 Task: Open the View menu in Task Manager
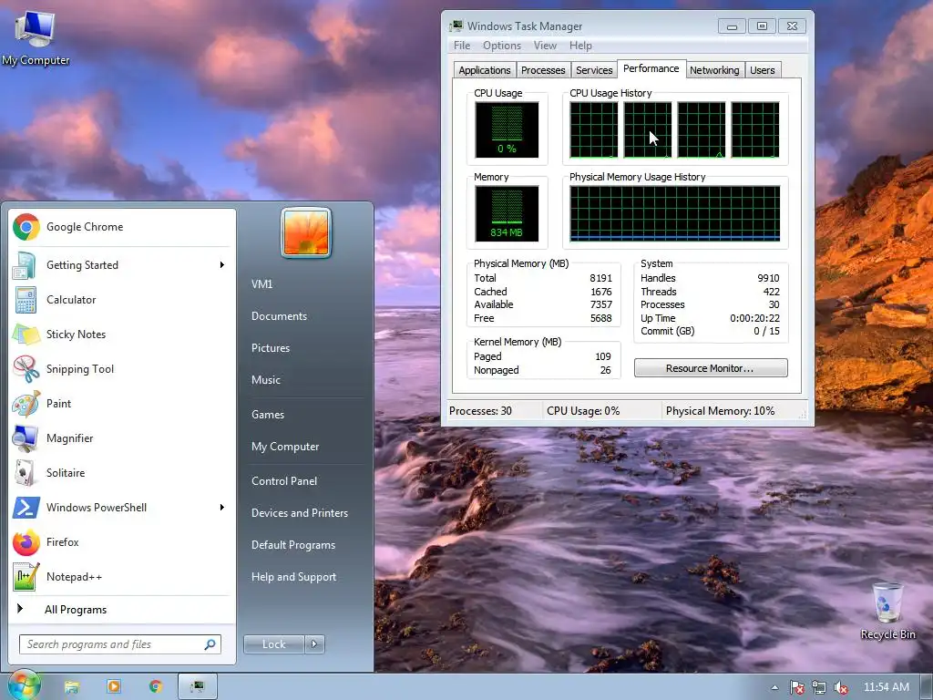[x=545, y=46]
